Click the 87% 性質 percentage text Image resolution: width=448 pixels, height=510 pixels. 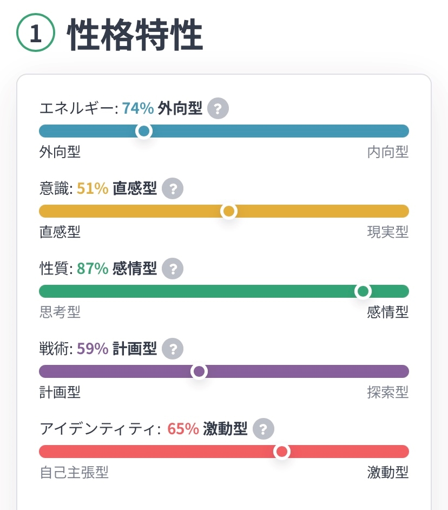(x=93, y=269)
